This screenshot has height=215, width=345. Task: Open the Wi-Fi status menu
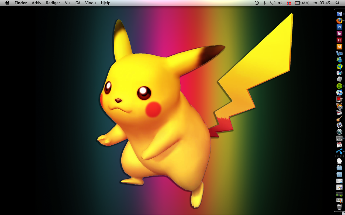coord(273,3)
